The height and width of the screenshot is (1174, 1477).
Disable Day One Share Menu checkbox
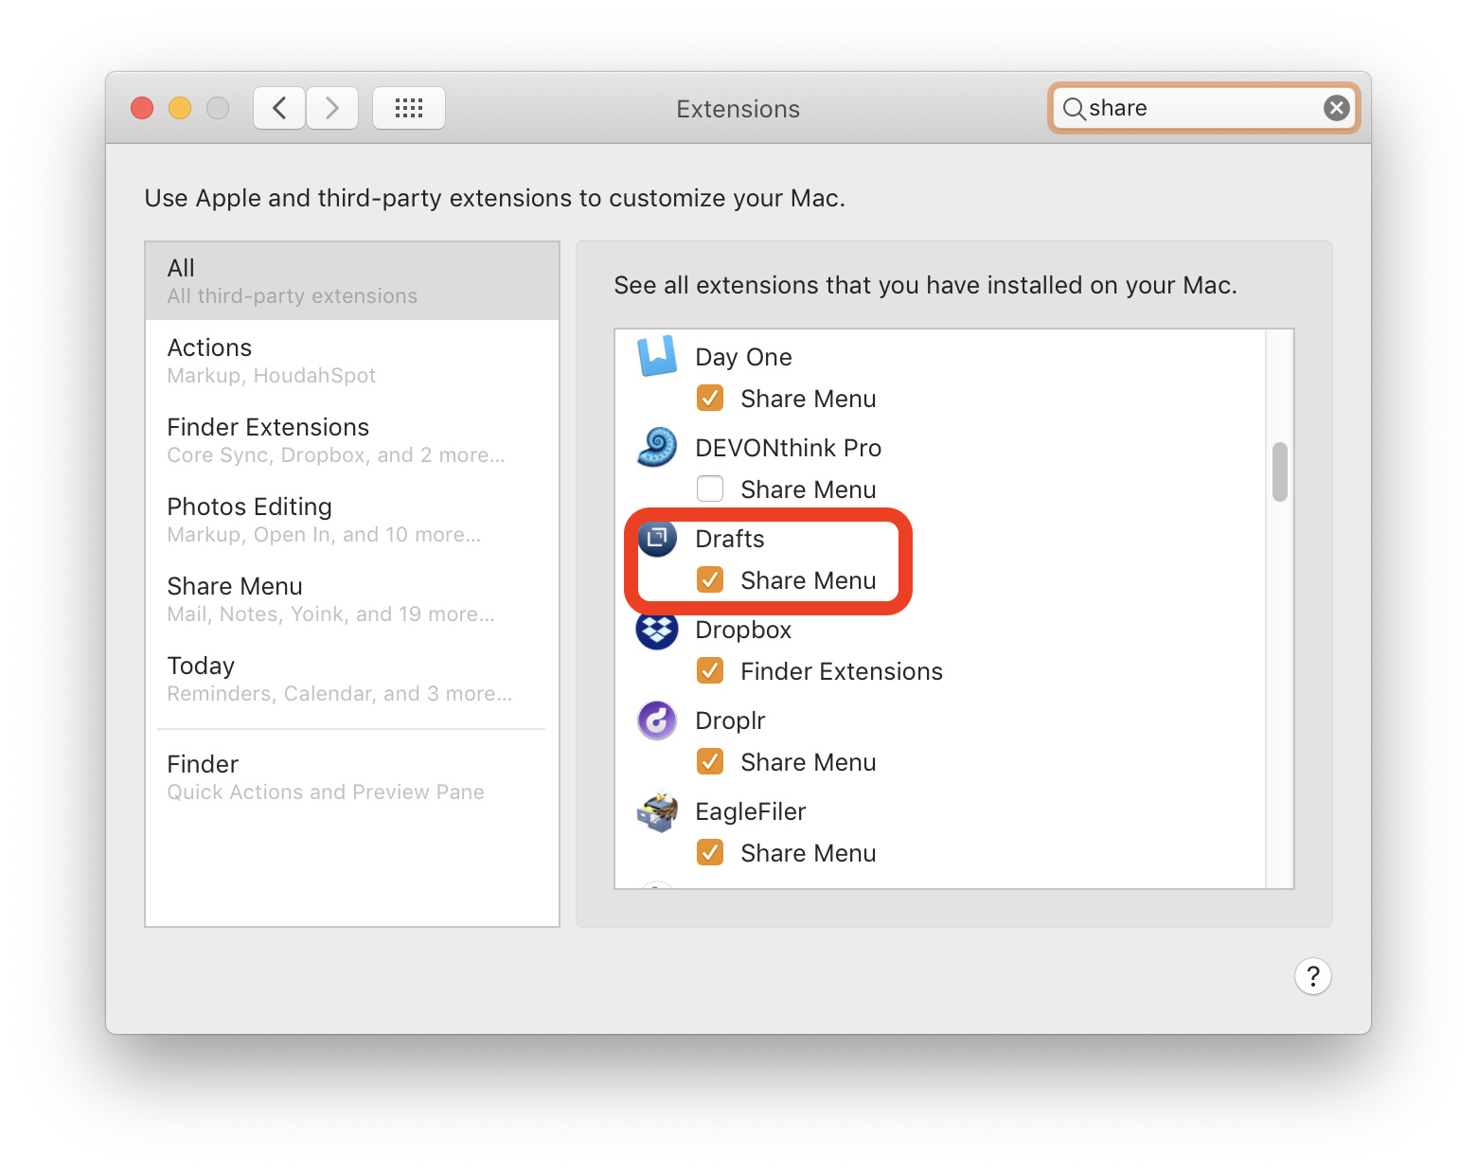pyautogui.click(x=710, y=399)
